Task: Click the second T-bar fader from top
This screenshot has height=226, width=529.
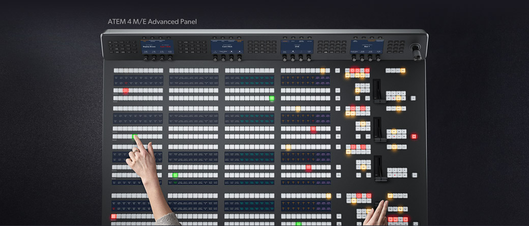Action: [377, 128]
